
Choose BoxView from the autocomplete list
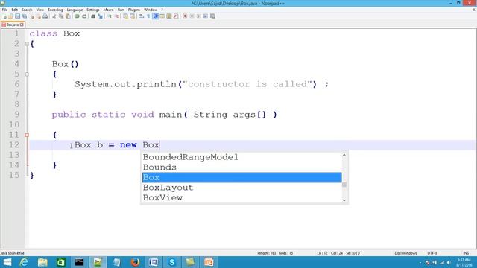[241, 197]
